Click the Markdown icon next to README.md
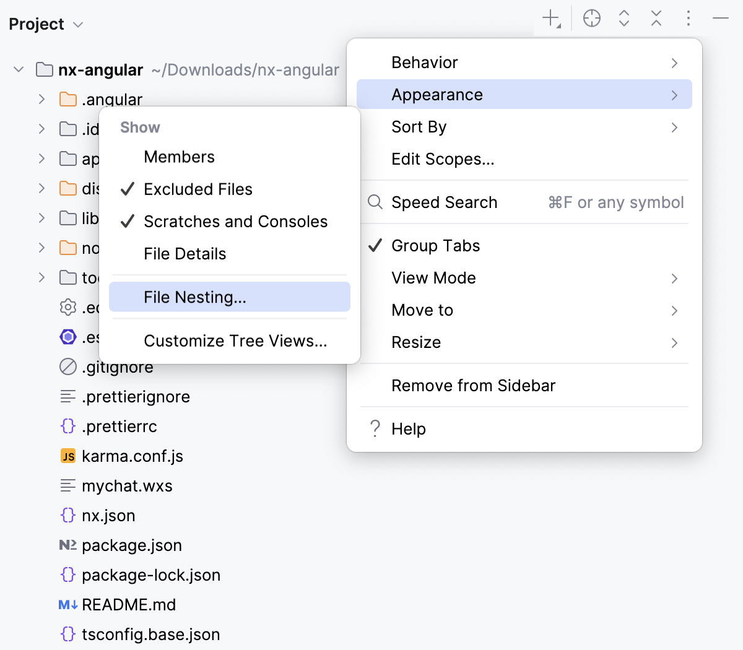Viewport: 743px width, 650px height. (68, 605)
